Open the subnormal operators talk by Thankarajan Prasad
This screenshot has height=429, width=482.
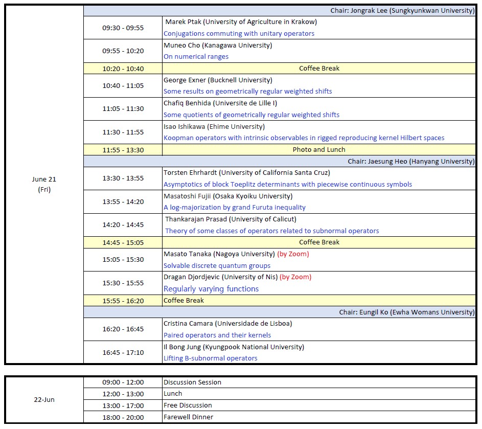(x=271, y=231)
